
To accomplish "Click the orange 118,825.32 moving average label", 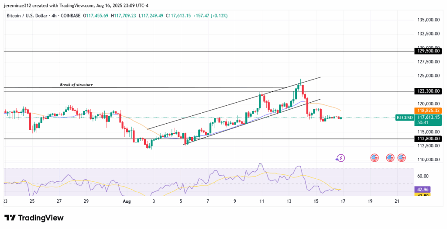I will pyautogui.click(x=428, y=111).
